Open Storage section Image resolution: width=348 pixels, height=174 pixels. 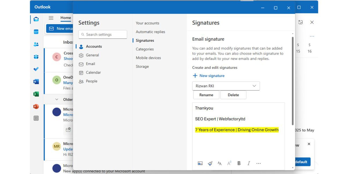142,67
